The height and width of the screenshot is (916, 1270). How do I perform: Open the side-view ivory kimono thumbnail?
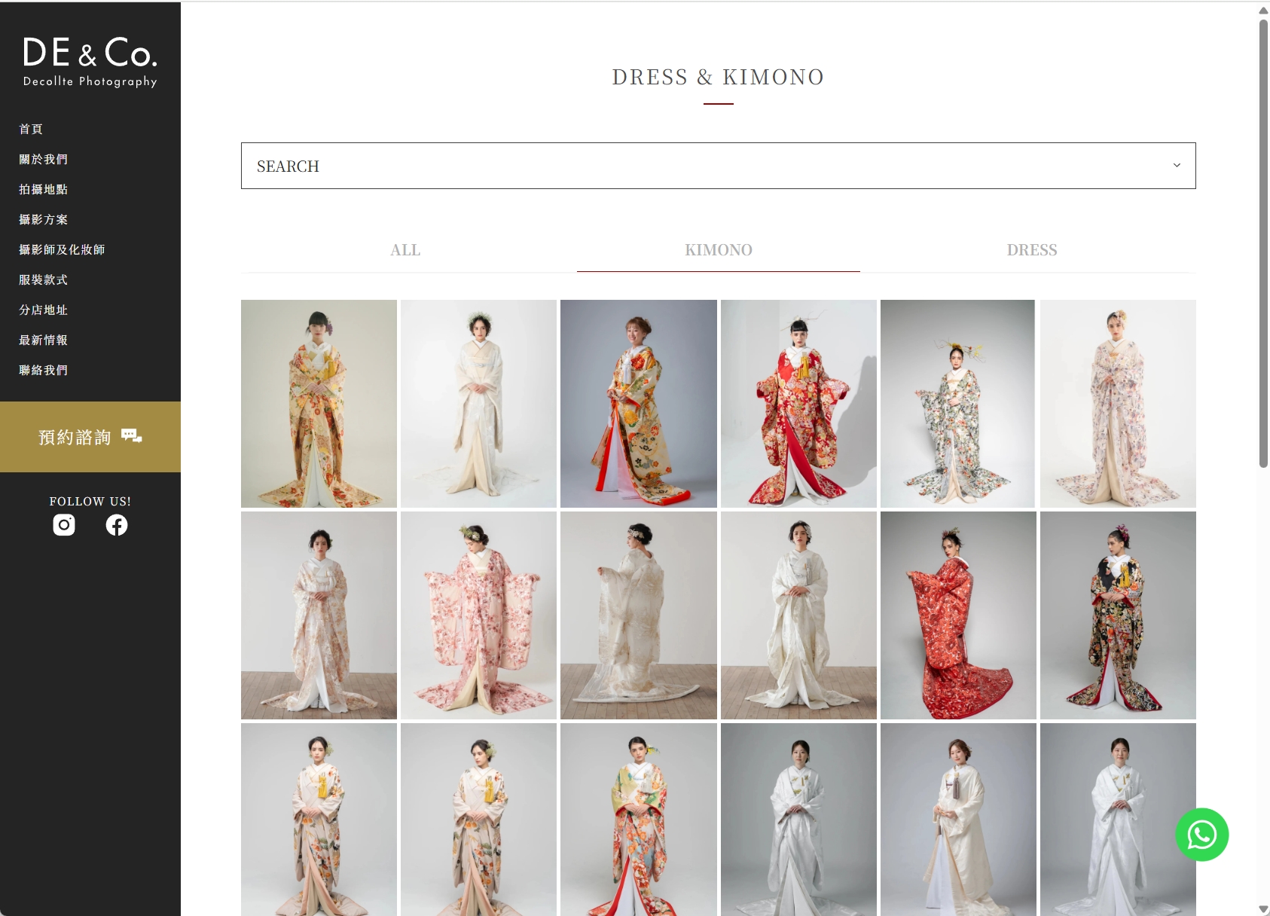(639, 615)
